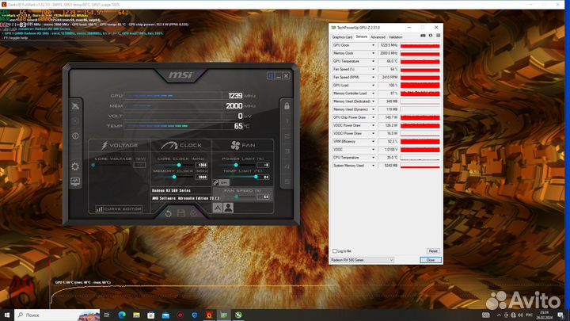Screen dimensions: 570x321
Task: Click the GPU-Z refresh icon
Action: pyautogui.click(x=431, y=36)
